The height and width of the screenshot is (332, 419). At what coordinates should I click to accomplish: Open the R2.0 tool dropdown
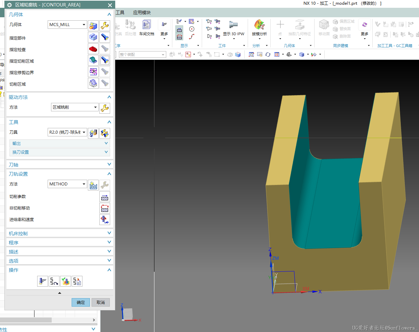[x=67, y=132]
